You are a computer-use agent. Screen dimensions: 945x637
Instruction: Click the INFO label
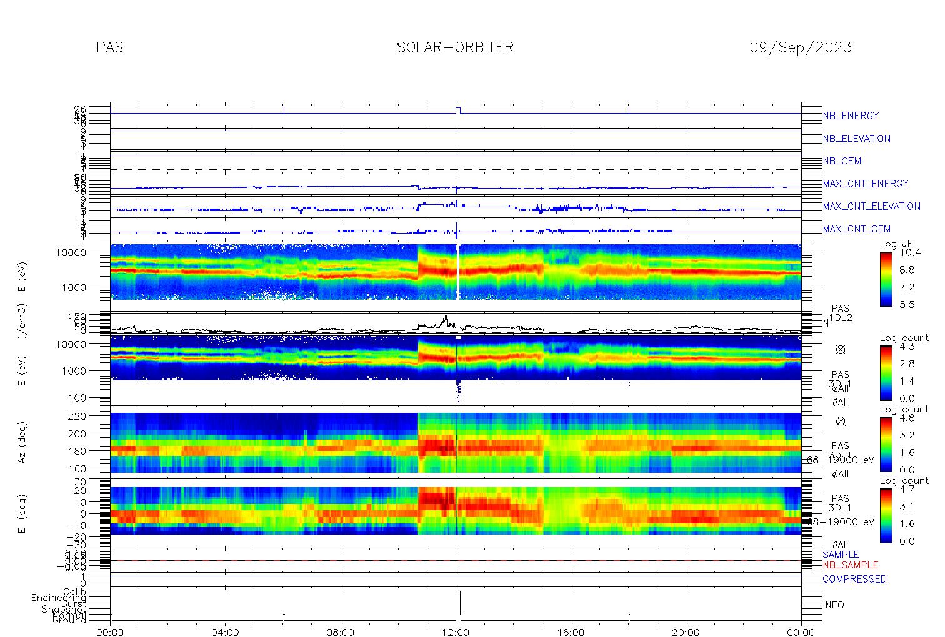[833, 605]
